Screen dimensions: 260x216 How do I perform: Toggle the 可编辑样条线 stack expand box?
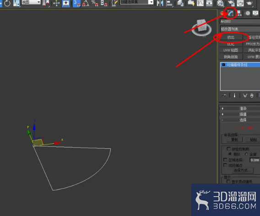coord(223,65)
